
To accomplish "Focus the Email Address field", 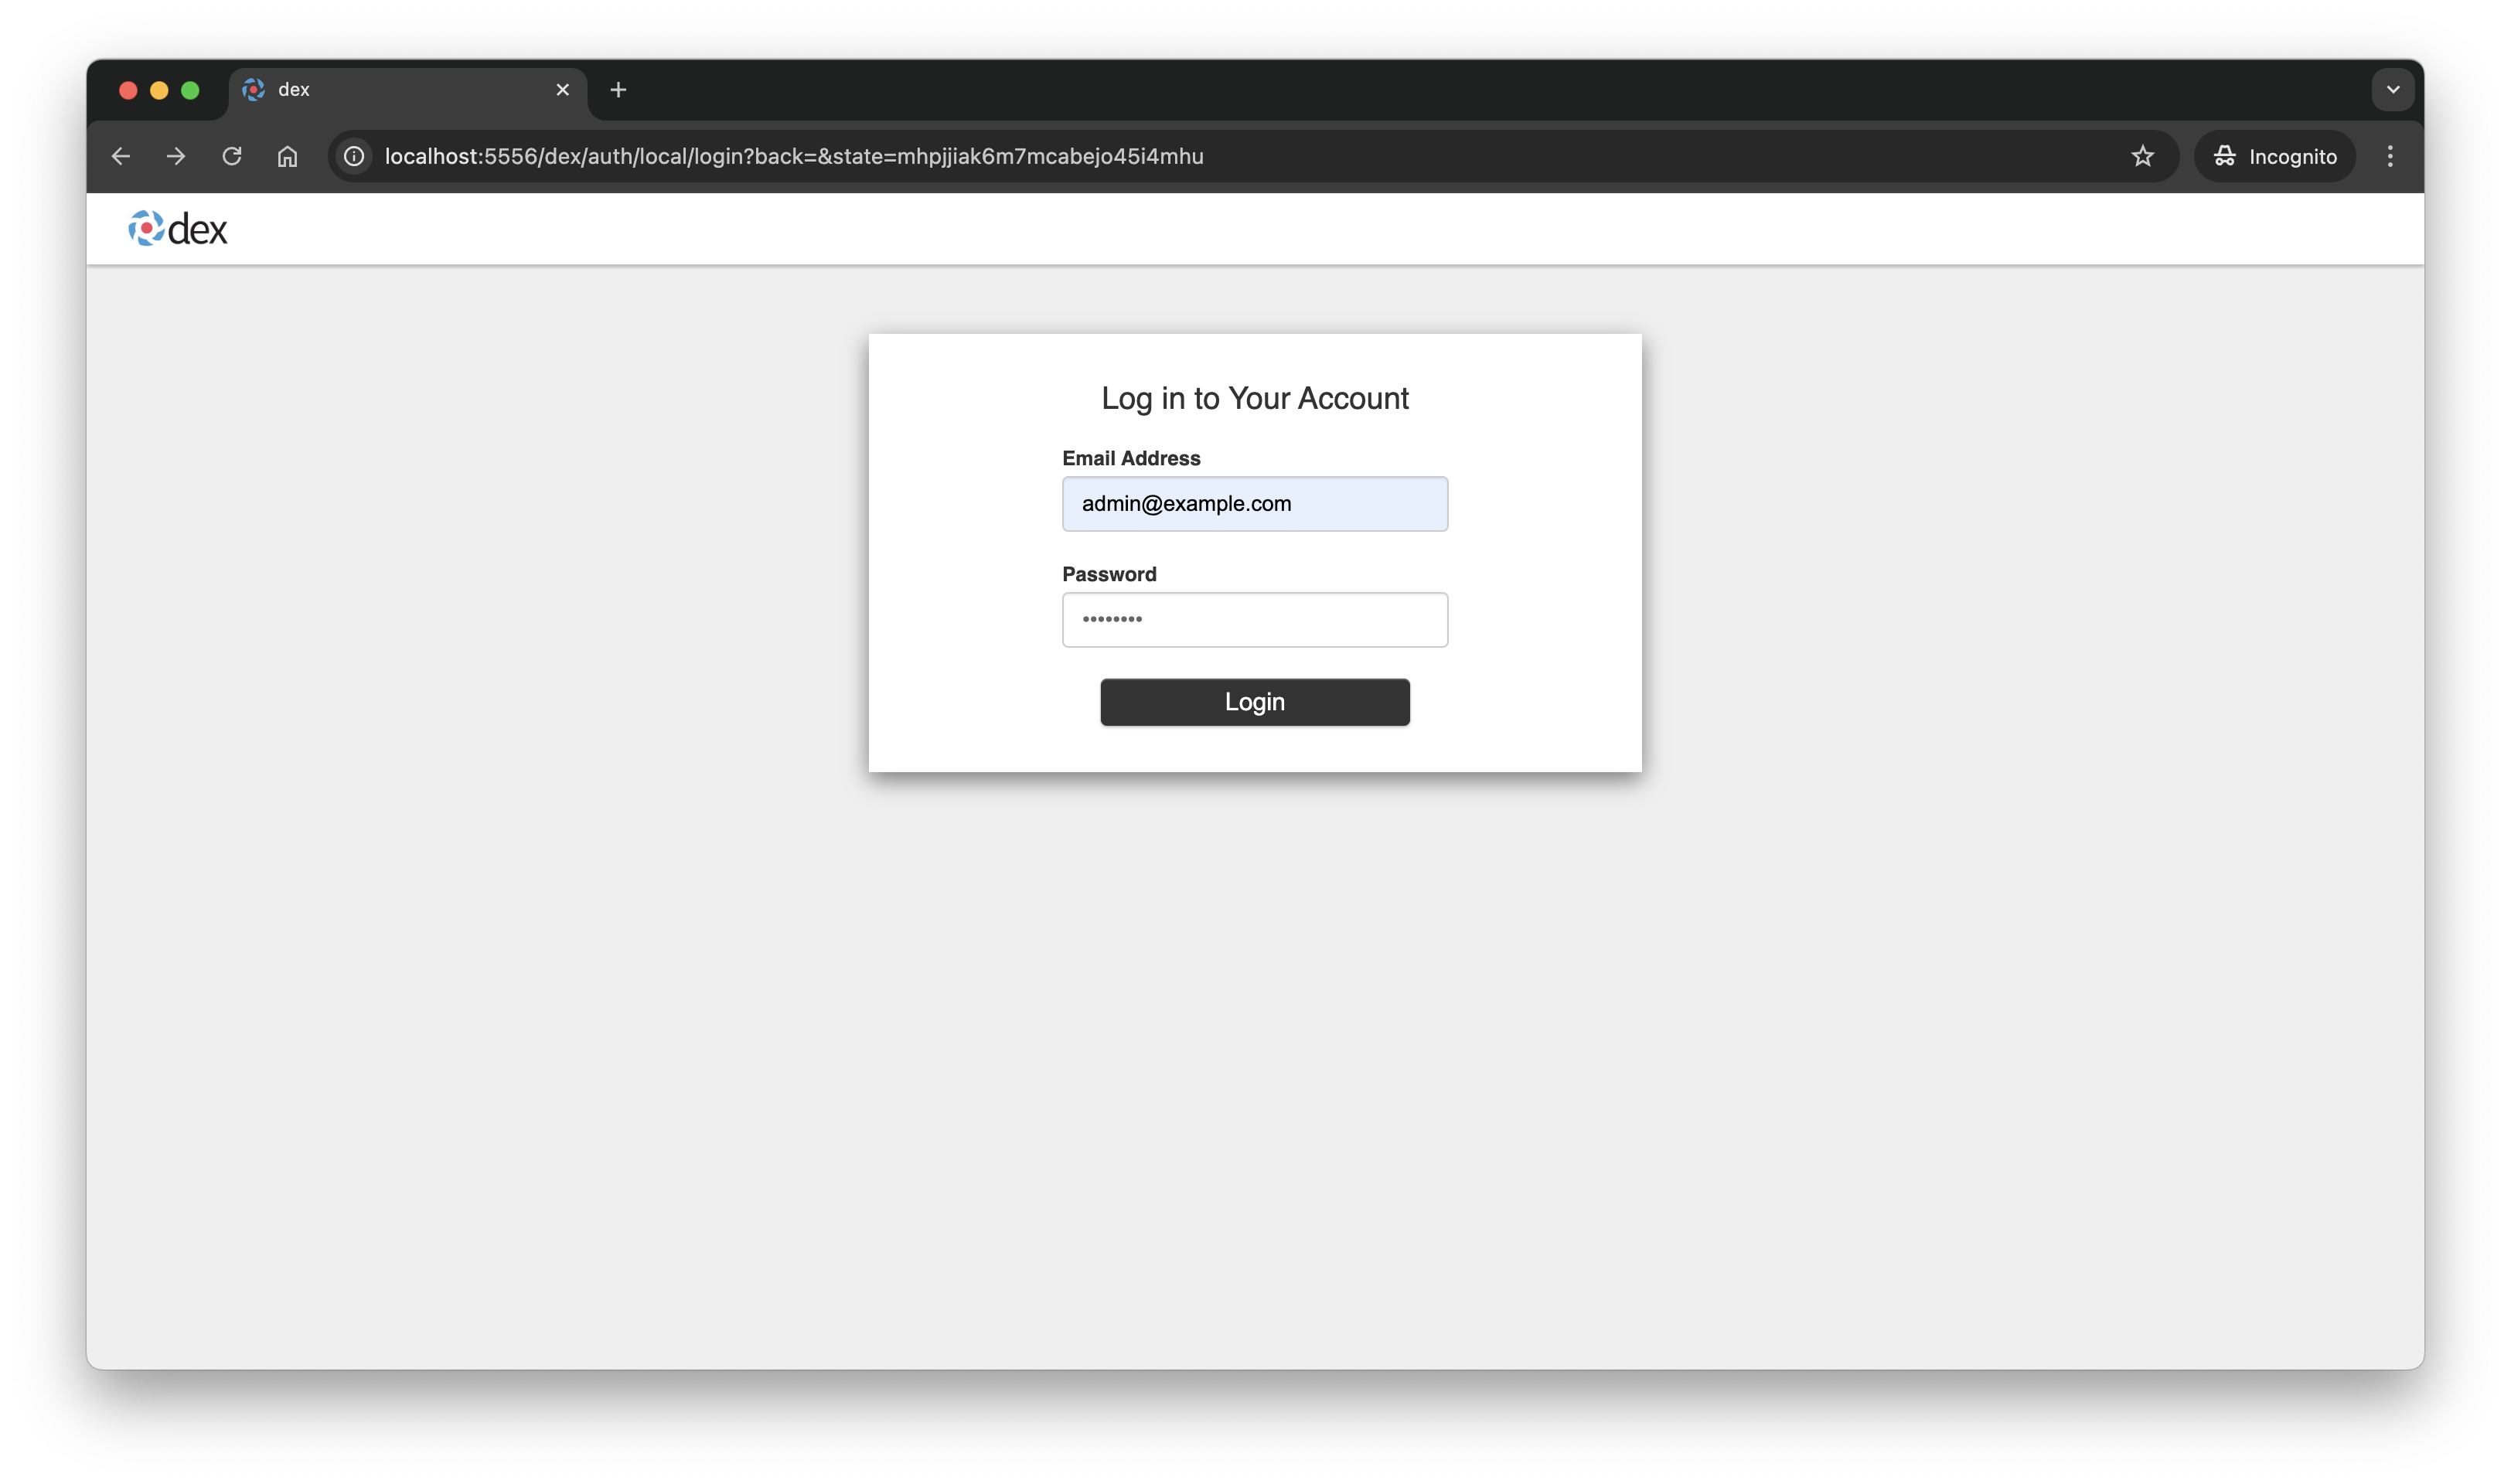I will 1254,504.
